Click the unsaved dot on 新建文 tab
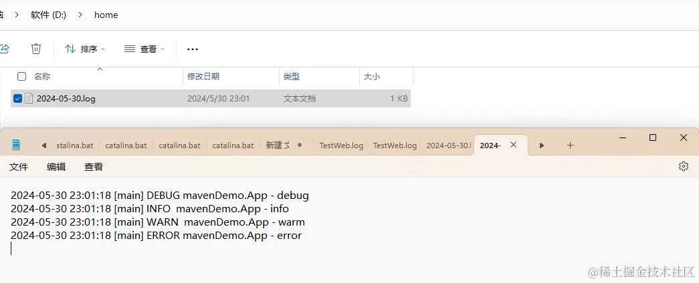 coord(300,145)
